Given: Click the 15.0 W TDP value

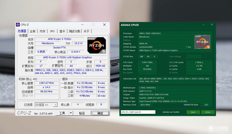Looking at the screenshot, I should 78,43.
